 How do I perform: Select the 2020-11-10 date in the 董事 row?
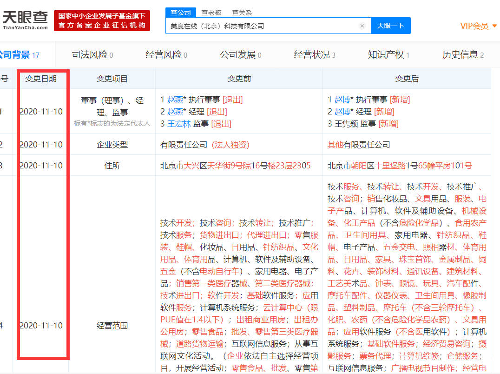(x=41, y=112)
